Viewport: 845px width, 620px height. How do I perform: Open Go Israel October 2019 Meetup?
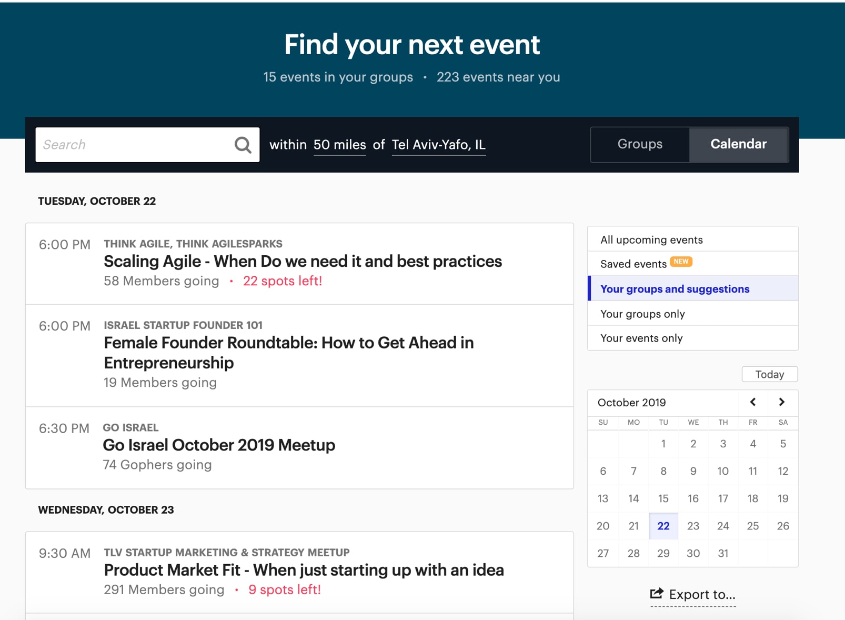point(219,445)
